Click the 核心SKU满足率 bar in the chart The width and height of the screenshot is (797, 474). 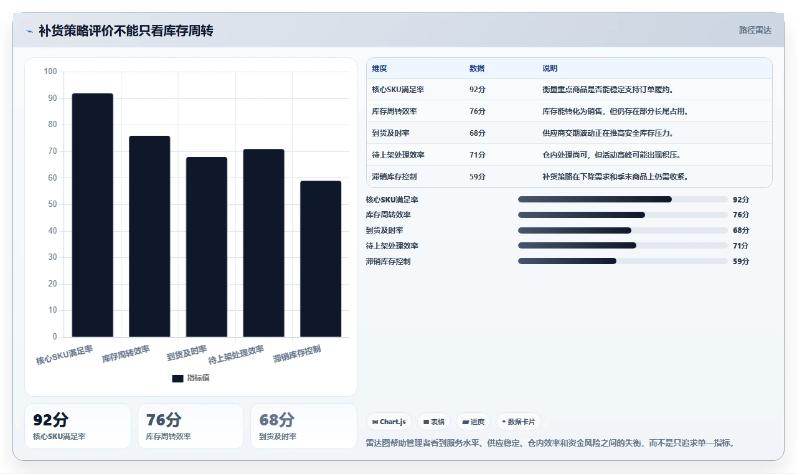pos(92,215)
